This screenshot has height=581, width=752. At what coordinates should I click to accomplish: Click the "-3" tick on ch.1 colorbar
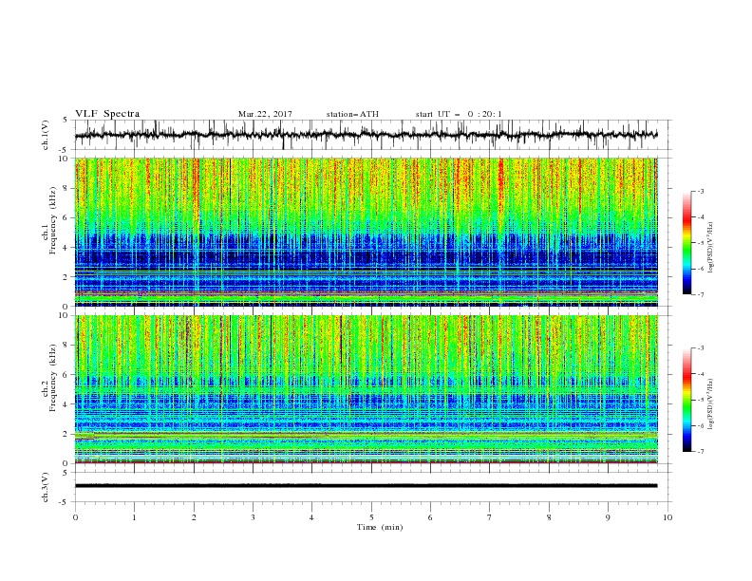(701, 191)
